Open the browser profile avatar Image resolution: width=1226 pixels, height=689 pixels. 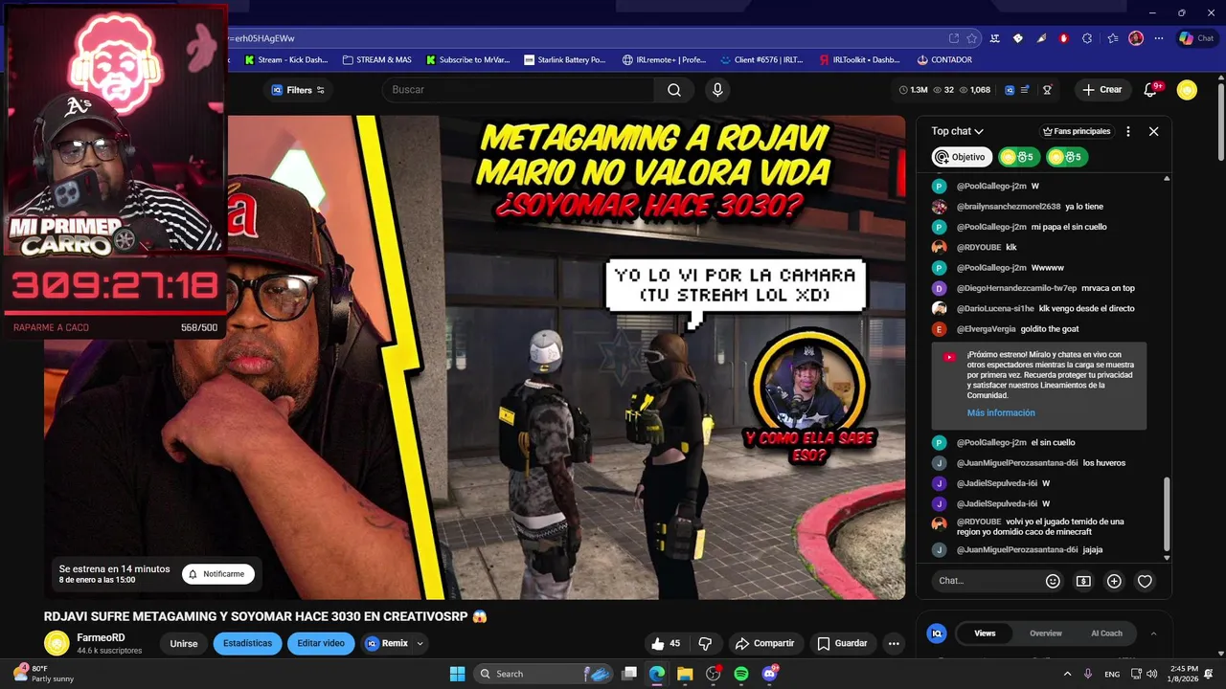pyautogui.click(x=1136, y=38)
